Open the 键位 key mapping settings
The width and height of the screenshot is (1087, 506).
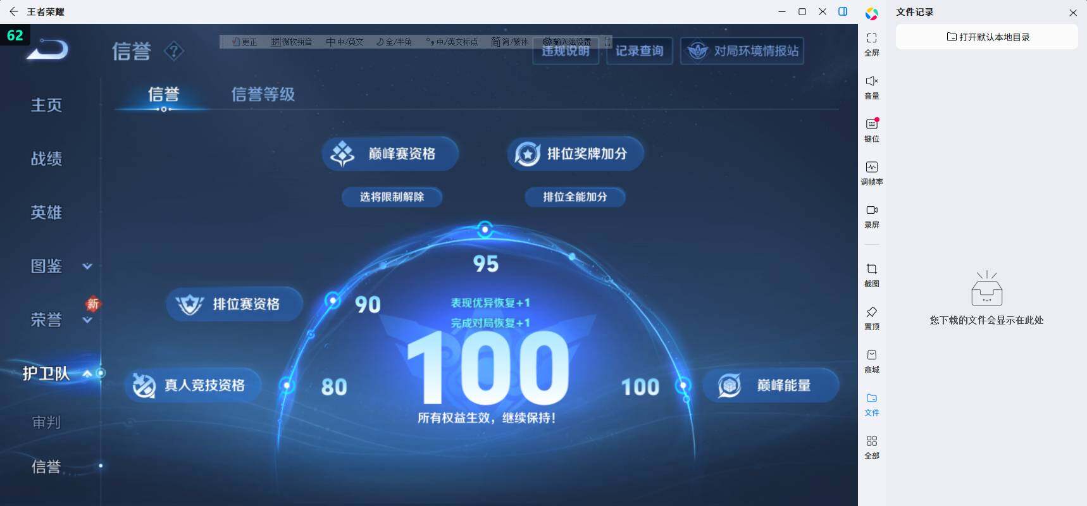872,130
